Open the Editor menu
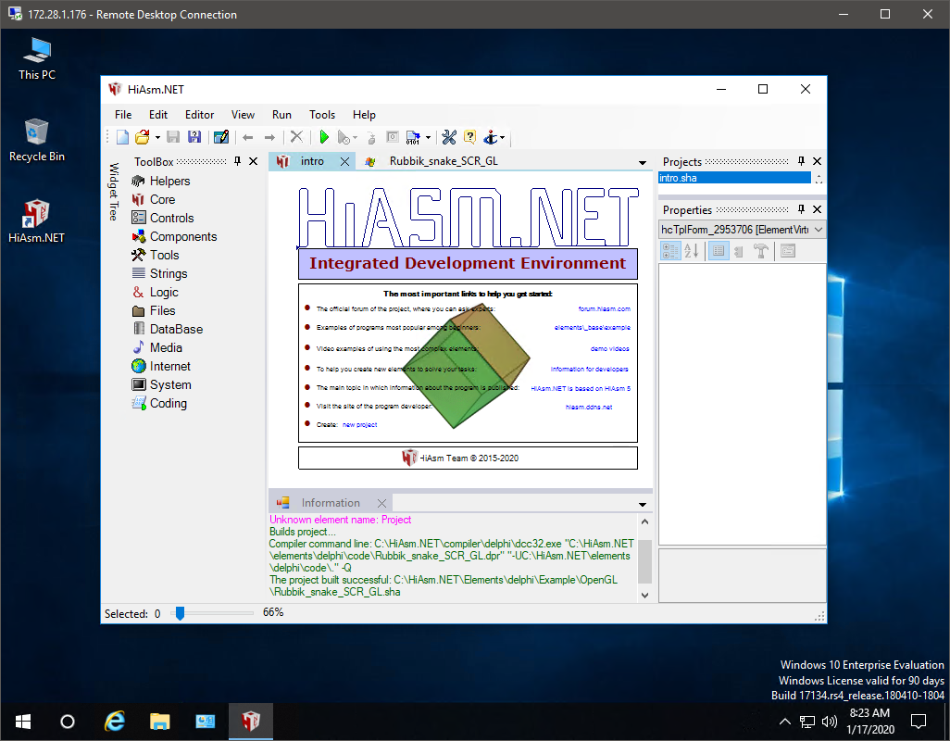The width and height of the screenshot is (950, 741). point(199,115)
